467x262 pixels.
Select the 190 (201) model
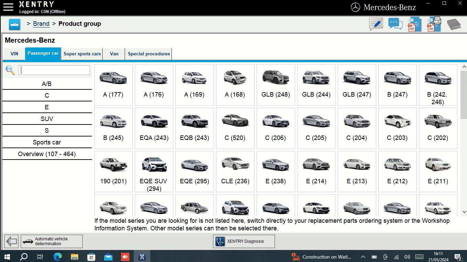tap(113, 172)
